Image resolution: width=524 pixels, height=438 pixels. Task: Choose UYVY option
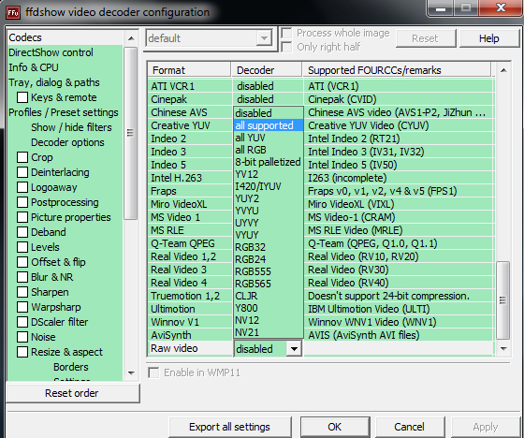pyautogui.click(x=269, y=223)
